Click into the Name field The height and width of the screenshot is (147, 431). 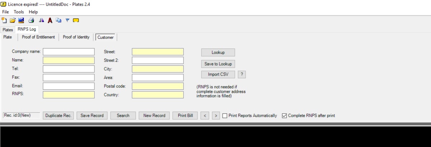(69, 60)
